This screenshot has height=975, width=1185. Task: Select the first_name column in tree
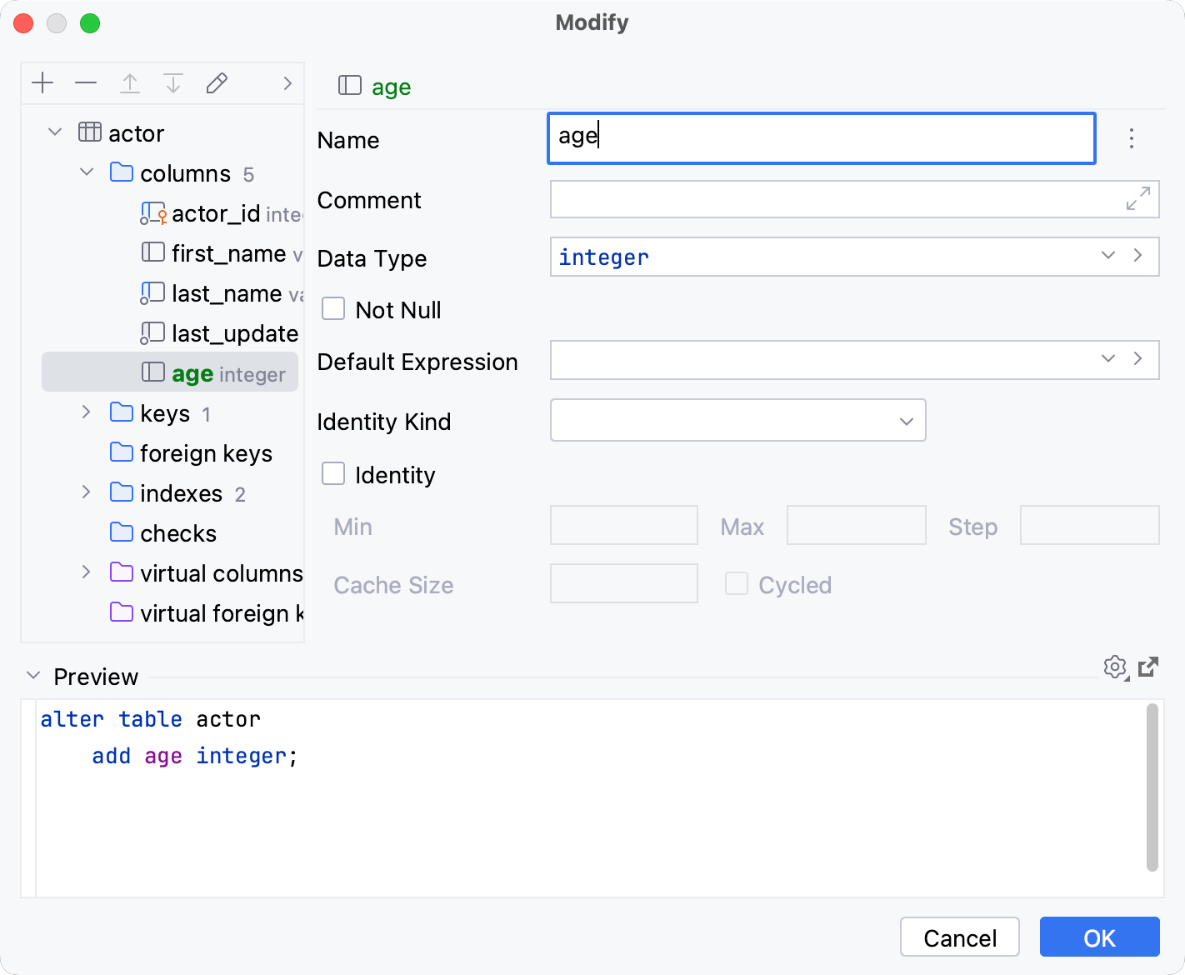pyautogui.click(x=227, y=253)
